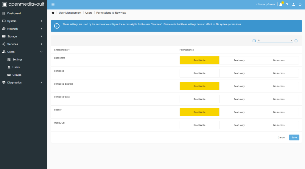This screenshot has height=169, width=305.
Task: Clear the search field with X icon
Action: point(291,41)
